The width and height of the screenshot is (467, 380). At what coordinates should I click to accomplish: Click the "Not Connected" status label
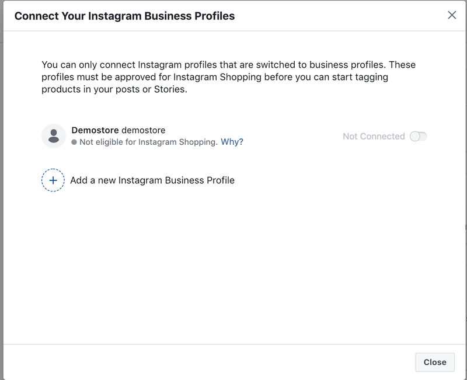[374, 136]
